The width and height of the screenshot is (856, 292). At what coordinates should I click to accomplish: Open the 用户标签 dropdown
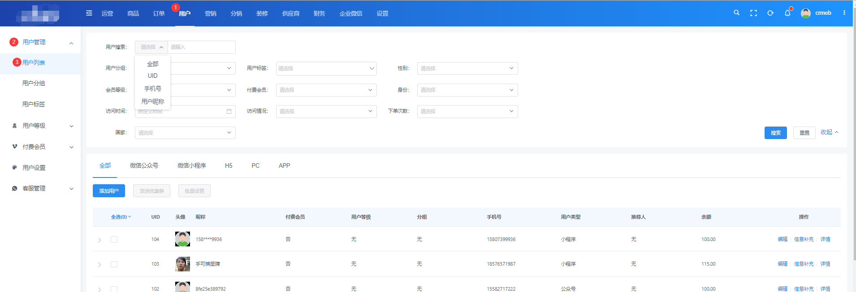(x=326, y=68)
